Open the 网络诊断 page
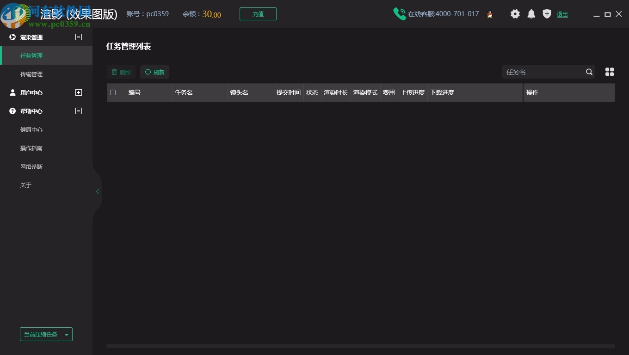This screenshot has height=355, width=629. coord(31,166)
